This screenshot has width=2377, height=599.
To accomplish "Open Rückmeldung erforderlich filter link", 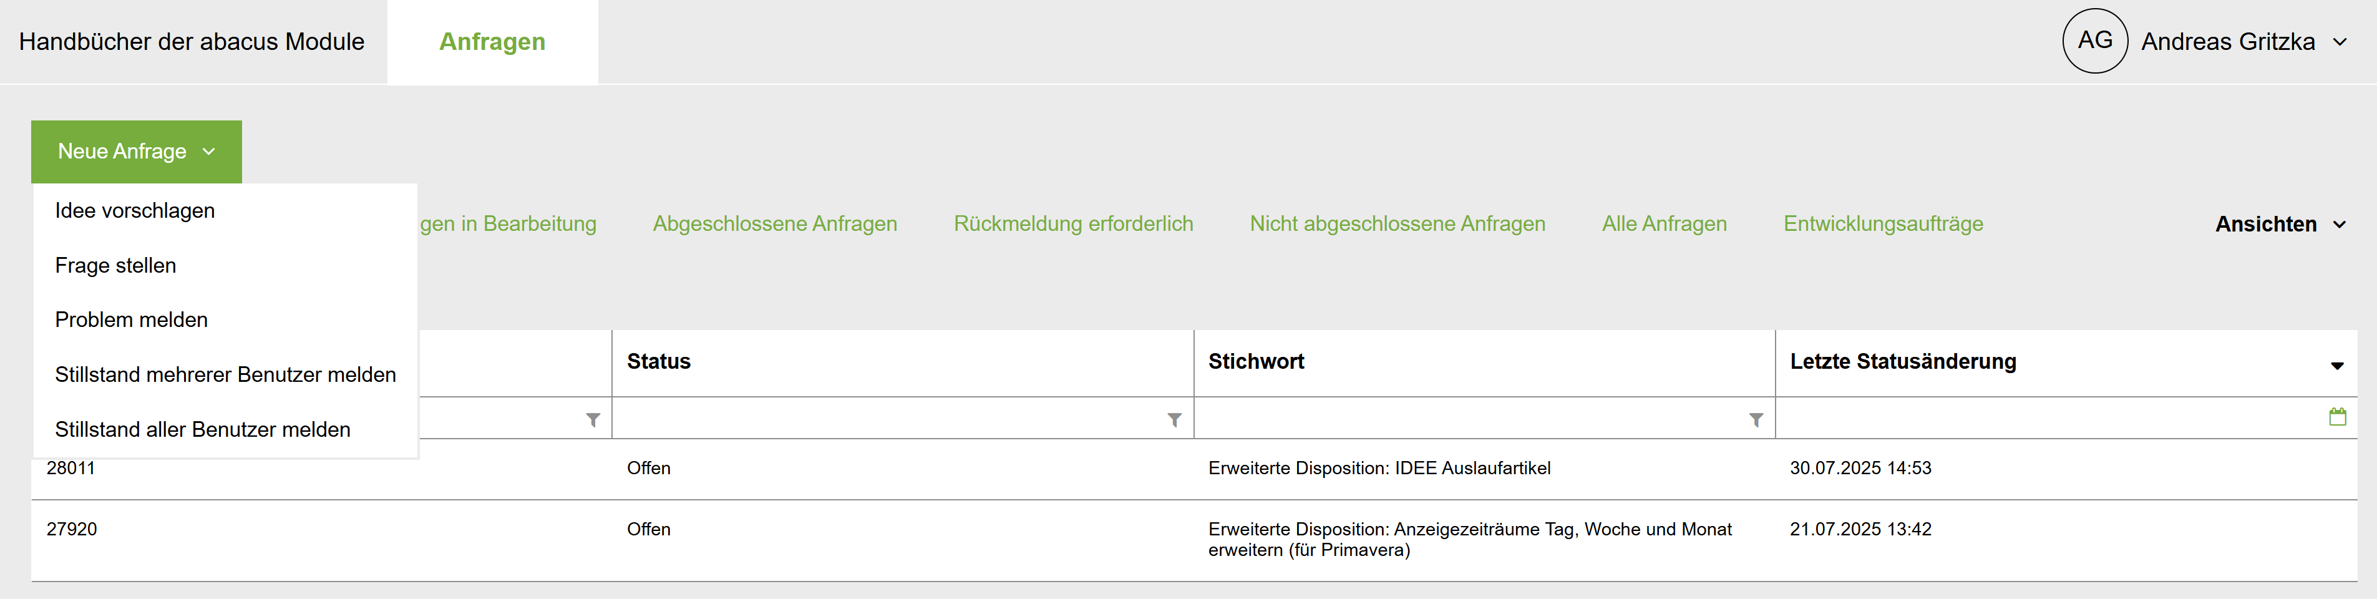I will tap(1073, 224).
